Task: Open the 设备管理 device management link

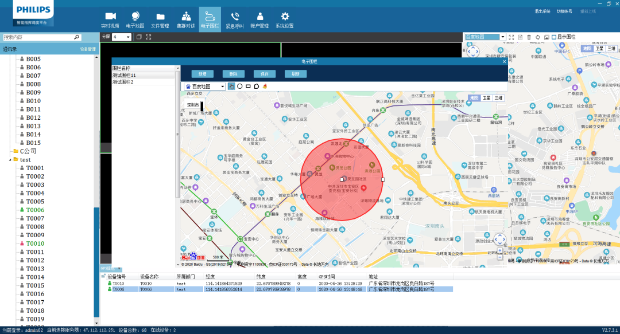Action: point(88,49)
